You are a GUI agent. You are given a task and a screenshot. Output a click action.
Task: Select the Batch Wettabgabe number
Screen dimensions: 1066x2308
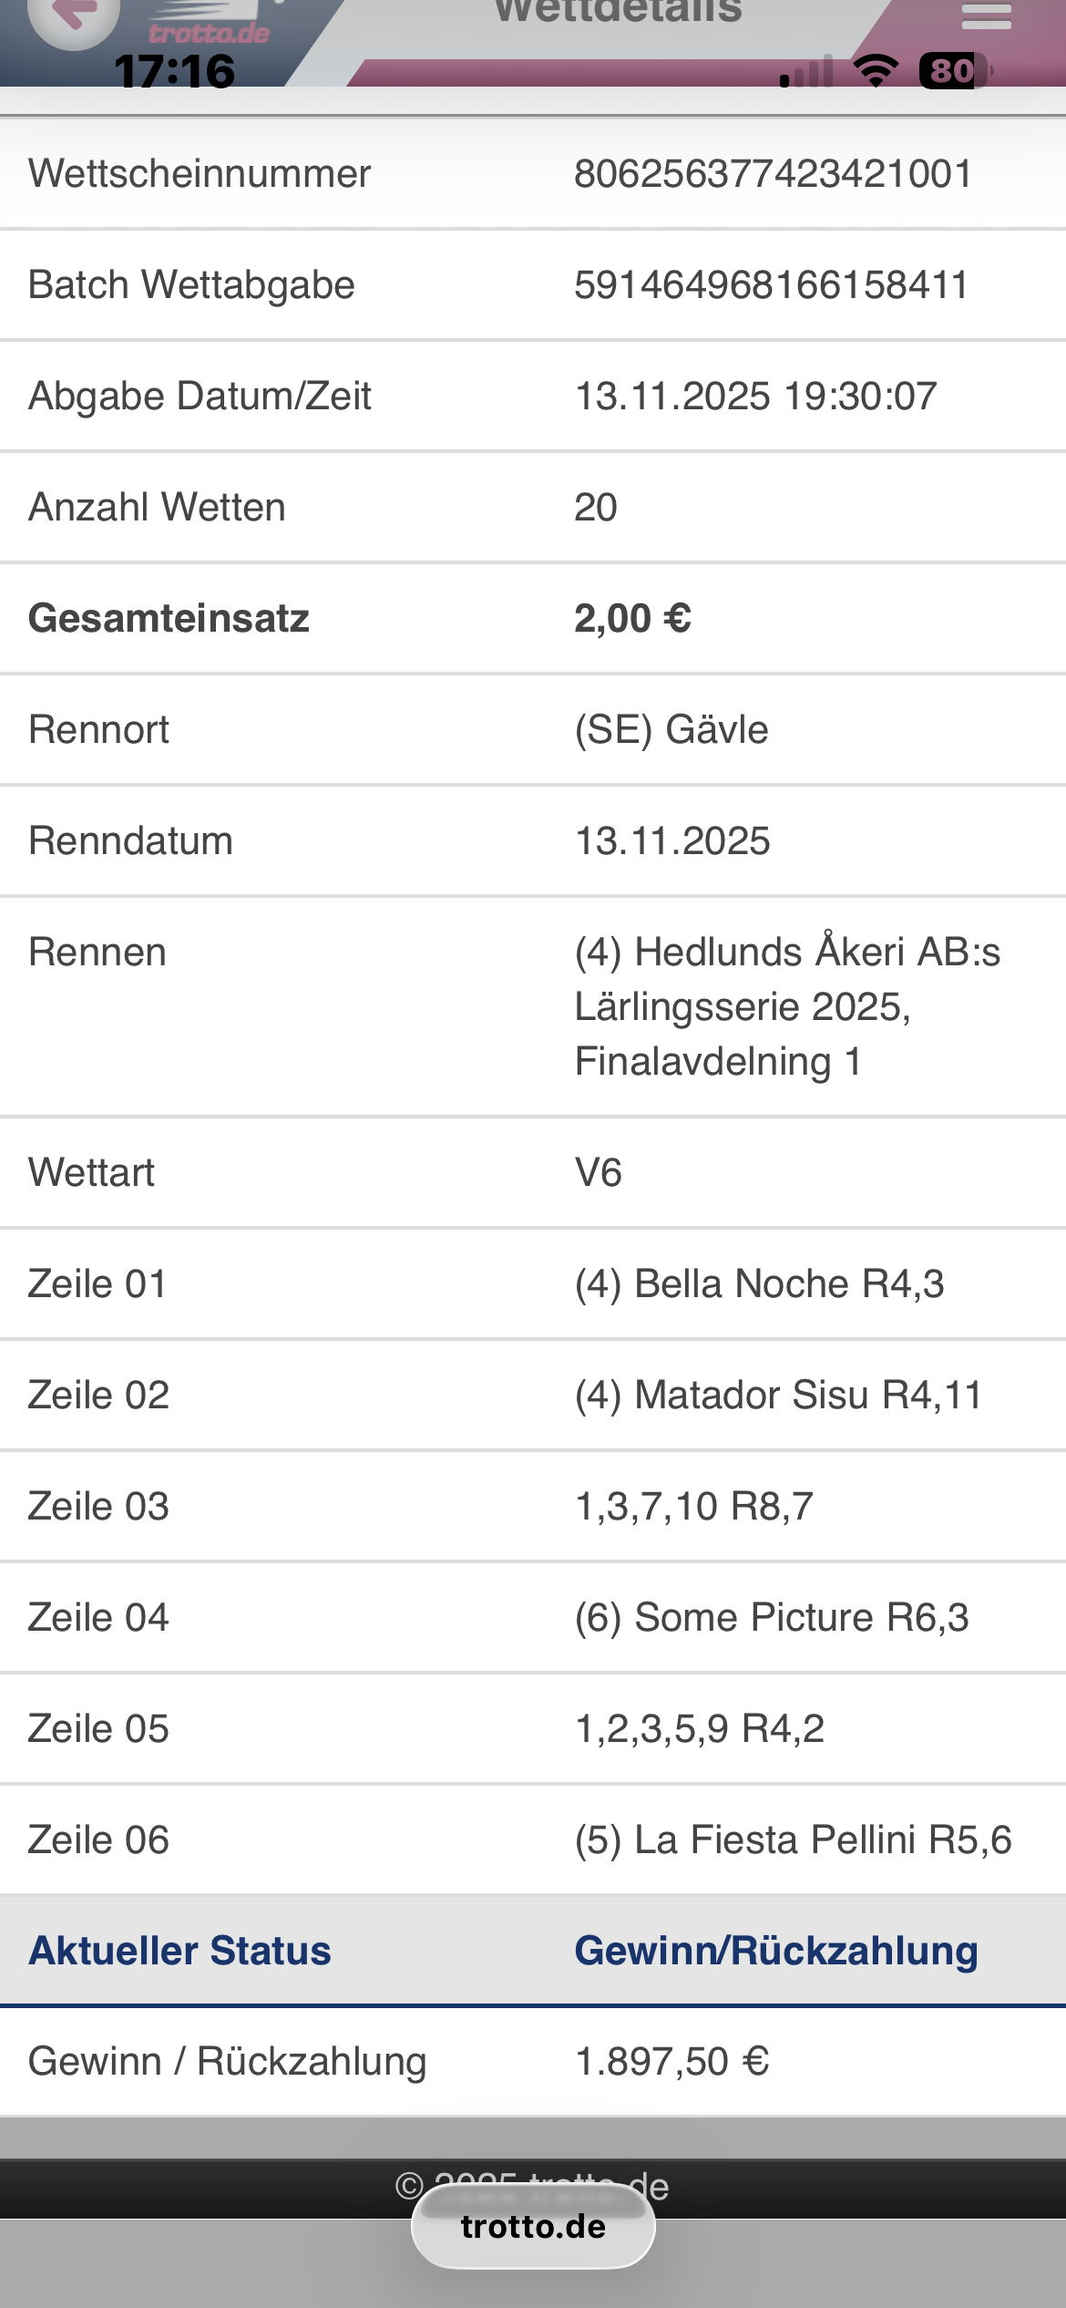(771, 284)
